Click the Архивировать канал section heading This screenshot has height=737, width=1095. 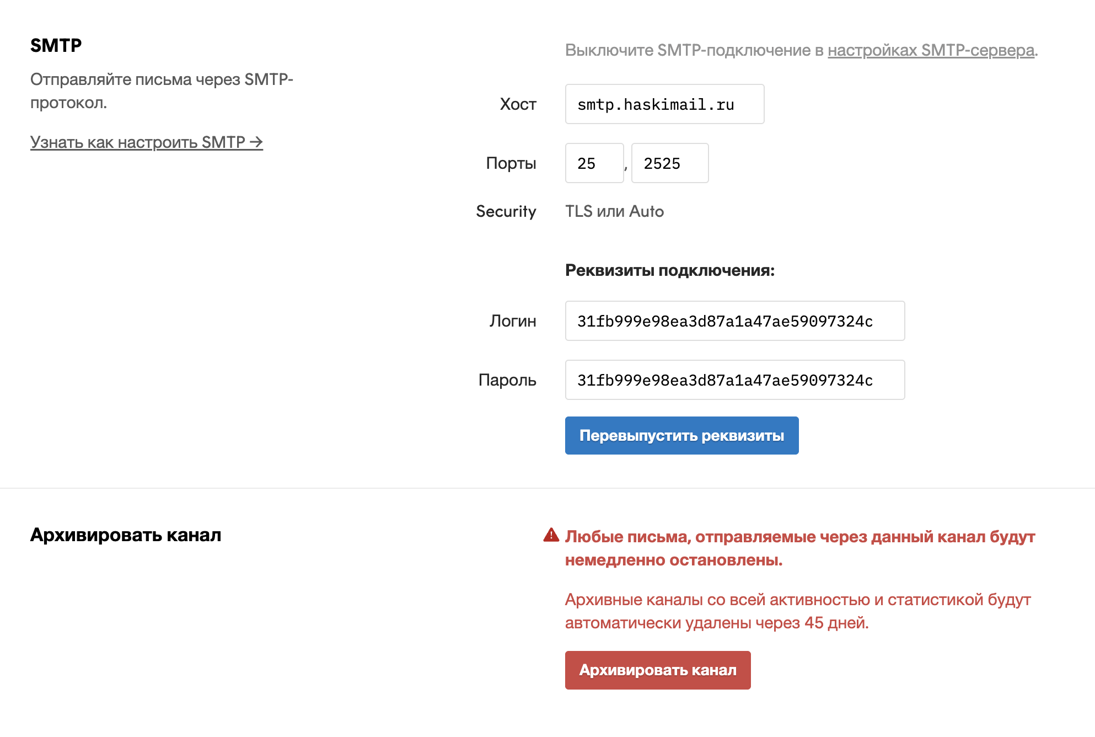coord(126,536)
